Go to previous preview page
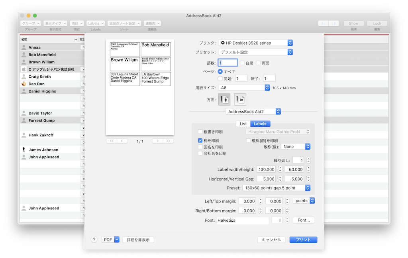 click(x=122, y=141)
